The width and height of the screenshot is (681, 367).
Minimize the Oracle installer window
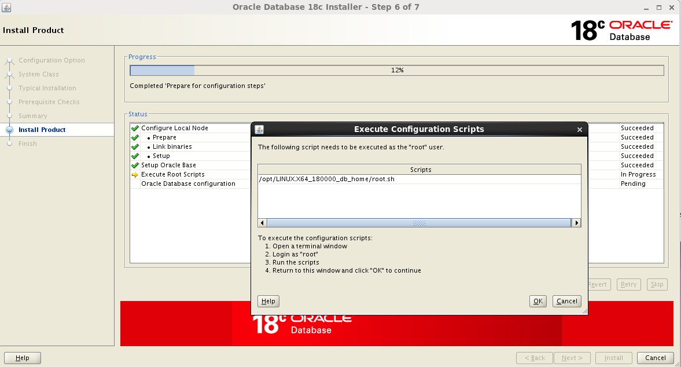click(646, 8)
